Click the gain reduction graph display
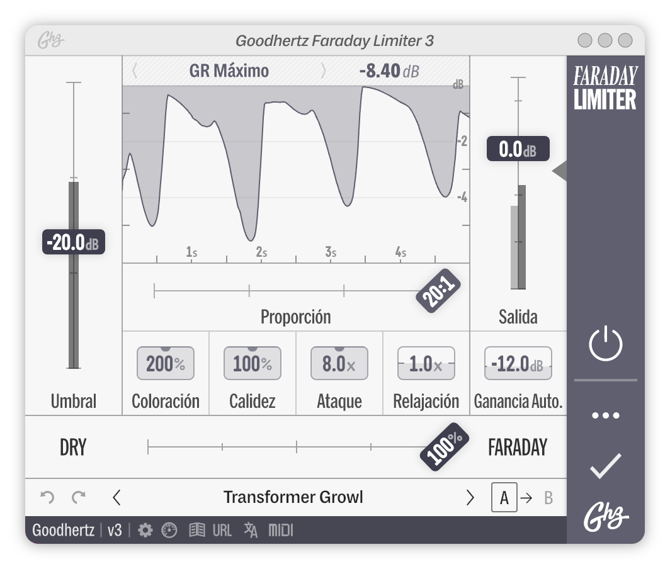670x569 pixels. pyautogui.click(x=296, y=174)
